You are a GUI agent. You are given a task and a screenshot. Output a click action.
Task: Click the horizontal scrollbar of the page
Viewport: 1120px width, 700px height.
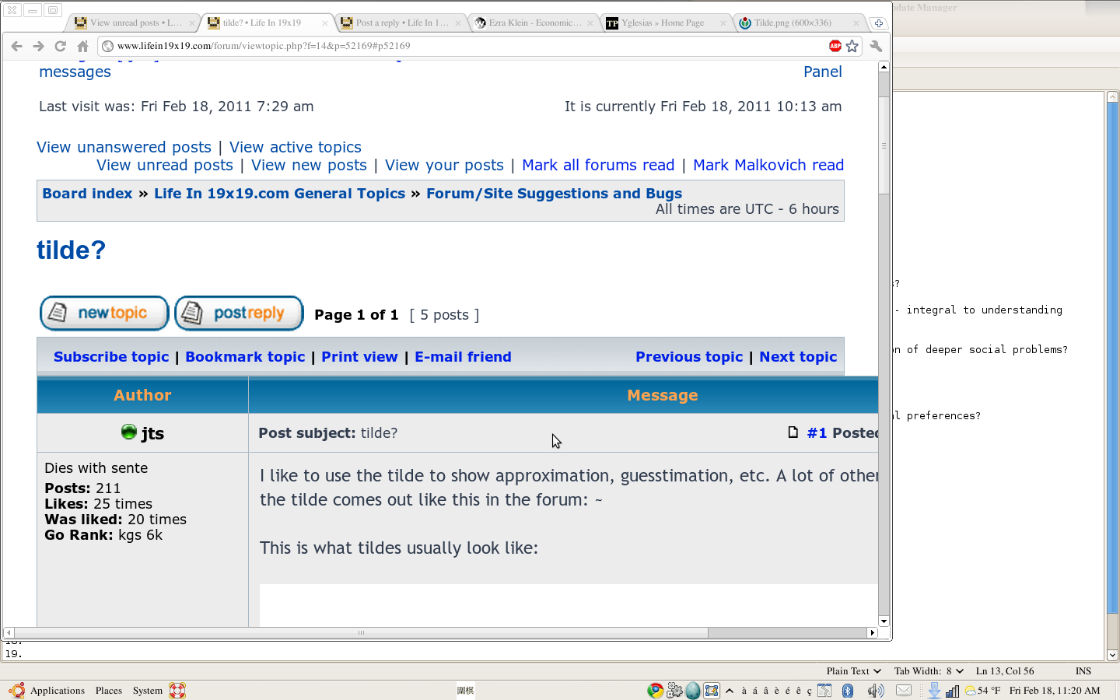click(x=361, y=633)
